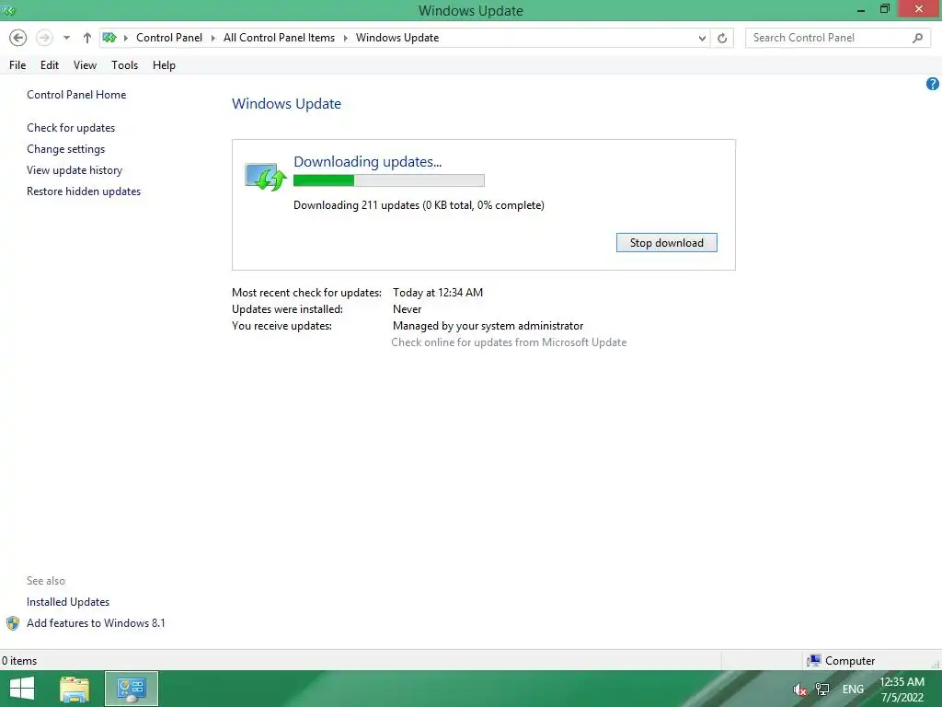Click 'Never' next to Updates were installed

coord(408,309)
